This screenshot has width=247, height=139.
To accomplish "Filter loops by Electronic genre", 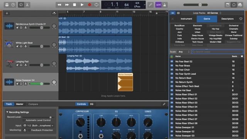I will pos(197,25).
